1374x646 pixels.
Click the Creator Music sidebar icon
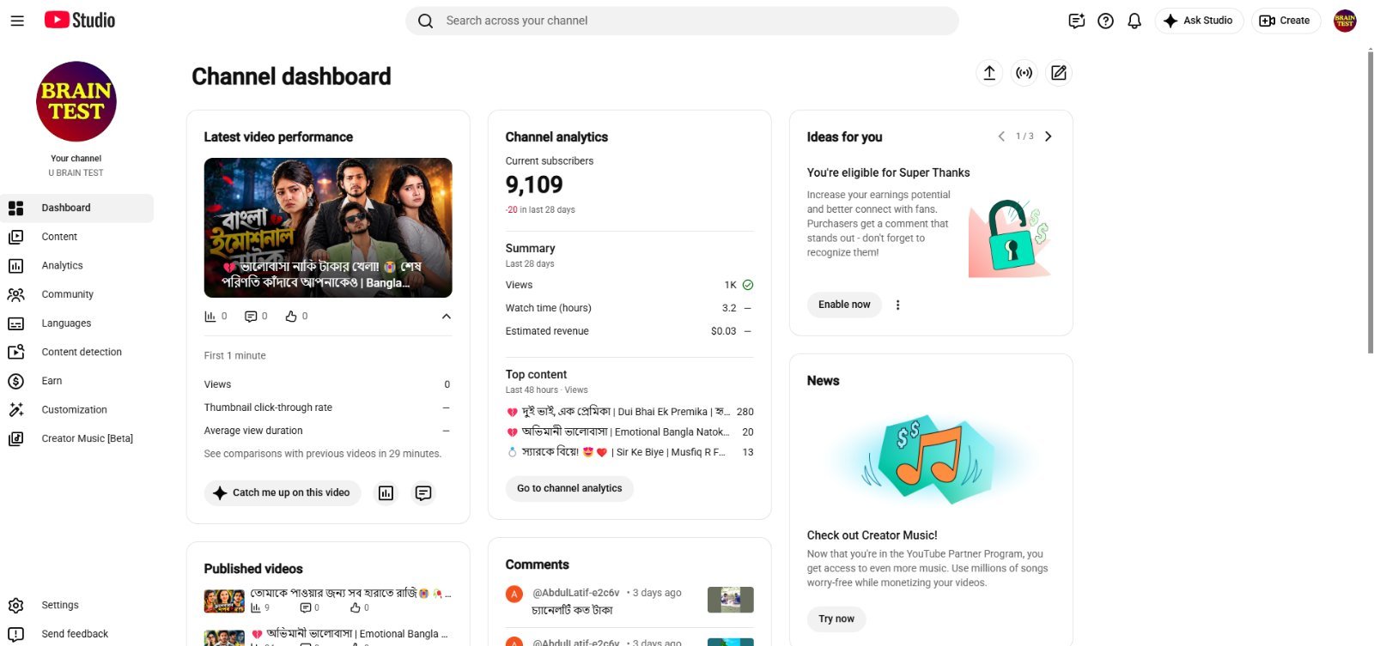pos(15,438)
